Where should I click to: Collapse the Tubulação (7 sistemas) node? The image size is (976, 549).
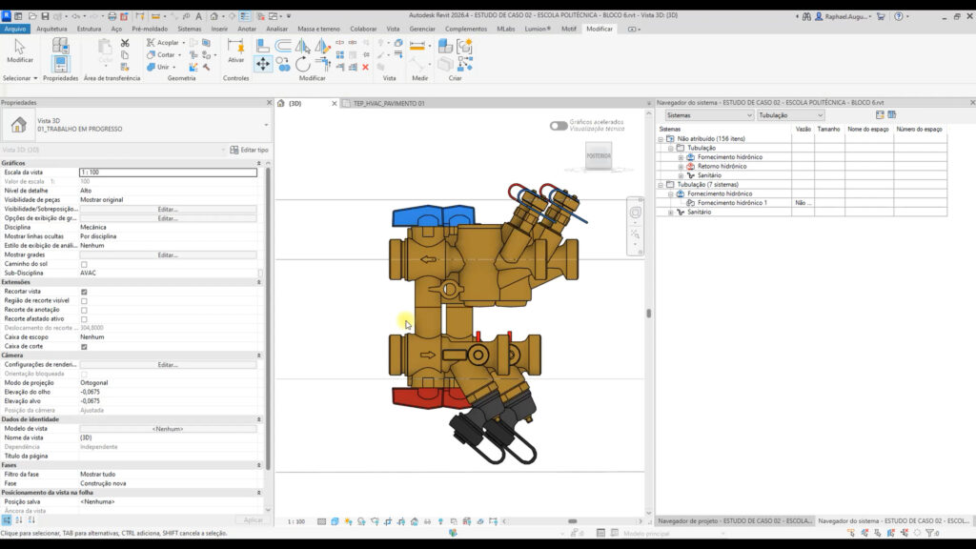[661, 185]
